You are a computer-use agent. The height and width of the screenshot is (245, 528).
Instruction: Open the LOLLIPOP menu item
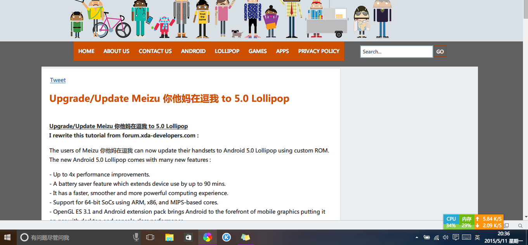tap(227, 51)
